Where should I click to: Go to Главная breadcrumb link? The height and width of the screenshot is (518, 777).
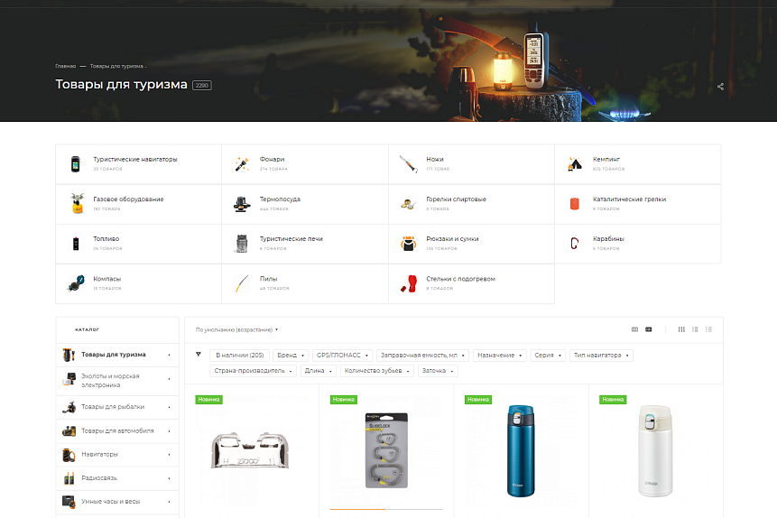(65, 66)
